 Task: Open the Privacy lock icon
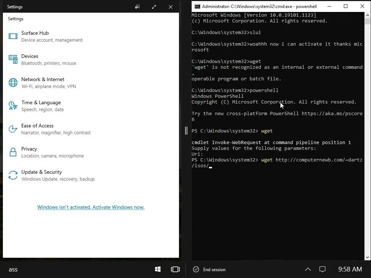pos(13,152)
